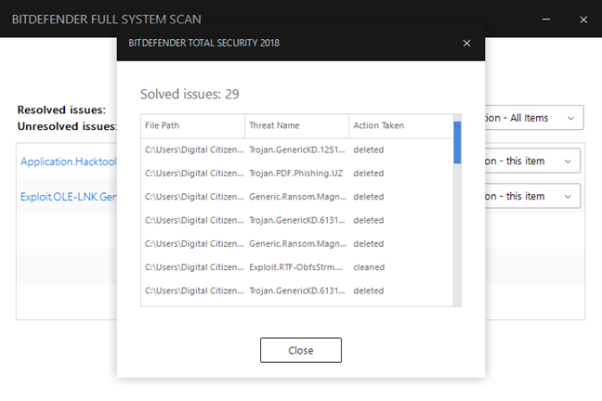The width and height of the screenshot is (602, 401).
Task: Close the Bitdefender Total Security 2018 dialog
Action: 466,44
